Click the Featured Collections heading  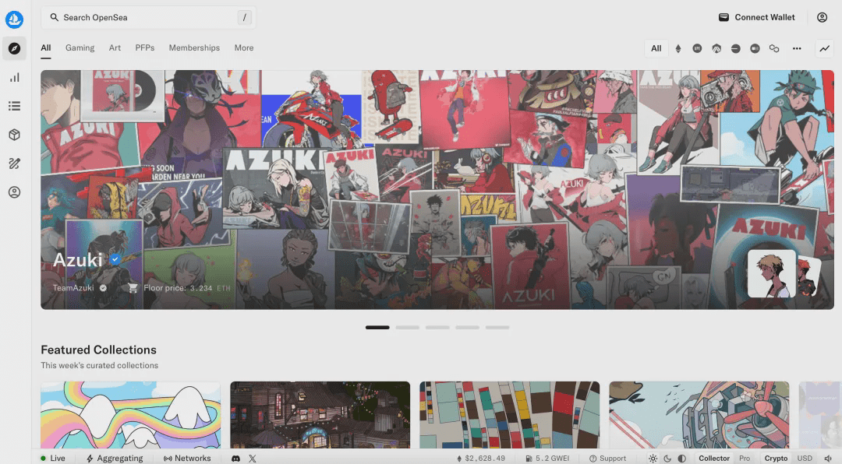coord(99,350)
